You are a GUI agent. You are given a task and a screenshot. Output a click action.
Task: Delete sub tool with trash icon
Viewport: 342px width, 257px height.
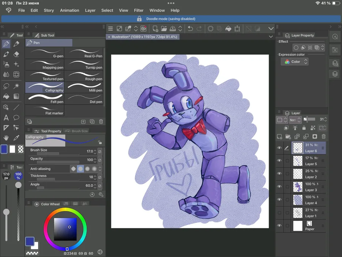tap(101, 122)
